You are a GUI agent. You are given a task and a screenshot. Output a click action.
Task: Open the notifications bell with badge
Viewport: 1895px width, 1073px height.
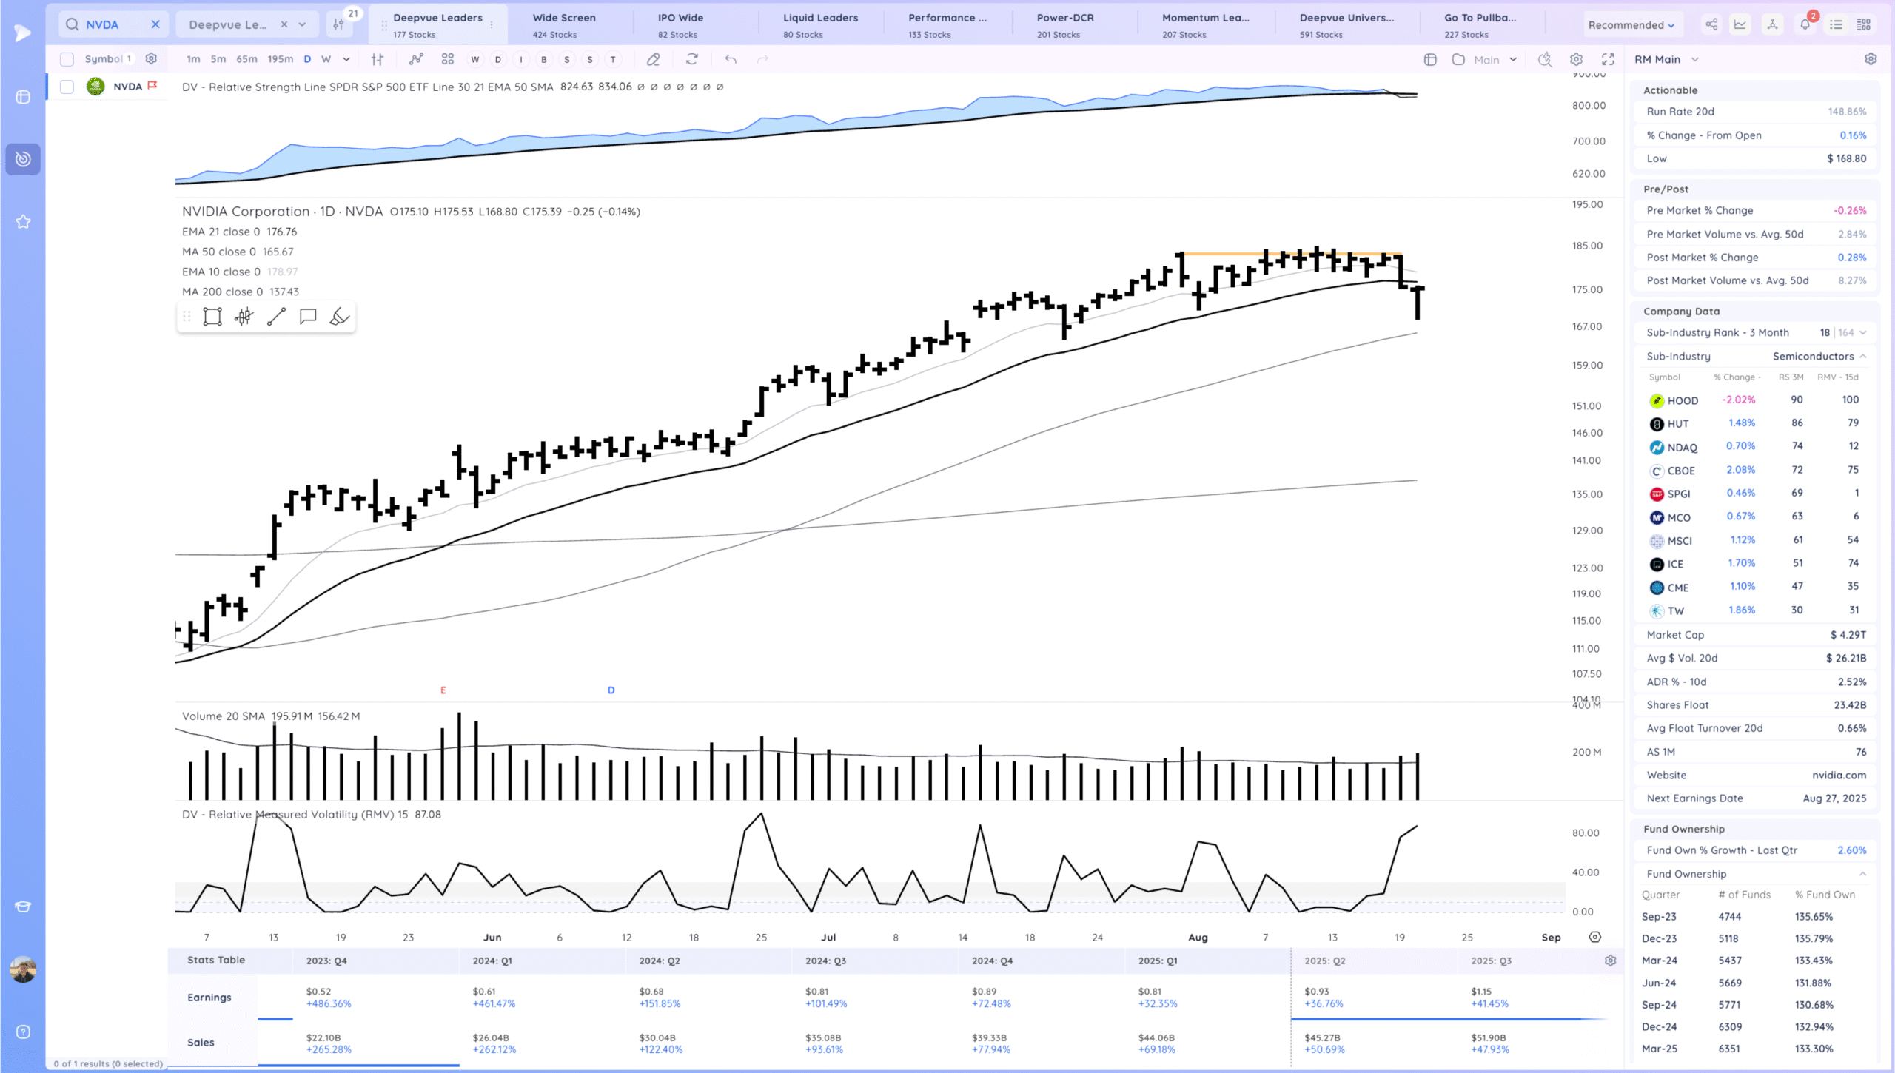(1805, 24)
